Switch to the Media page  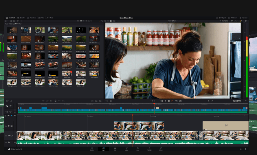pyautogui.click(x=92, y=149)
